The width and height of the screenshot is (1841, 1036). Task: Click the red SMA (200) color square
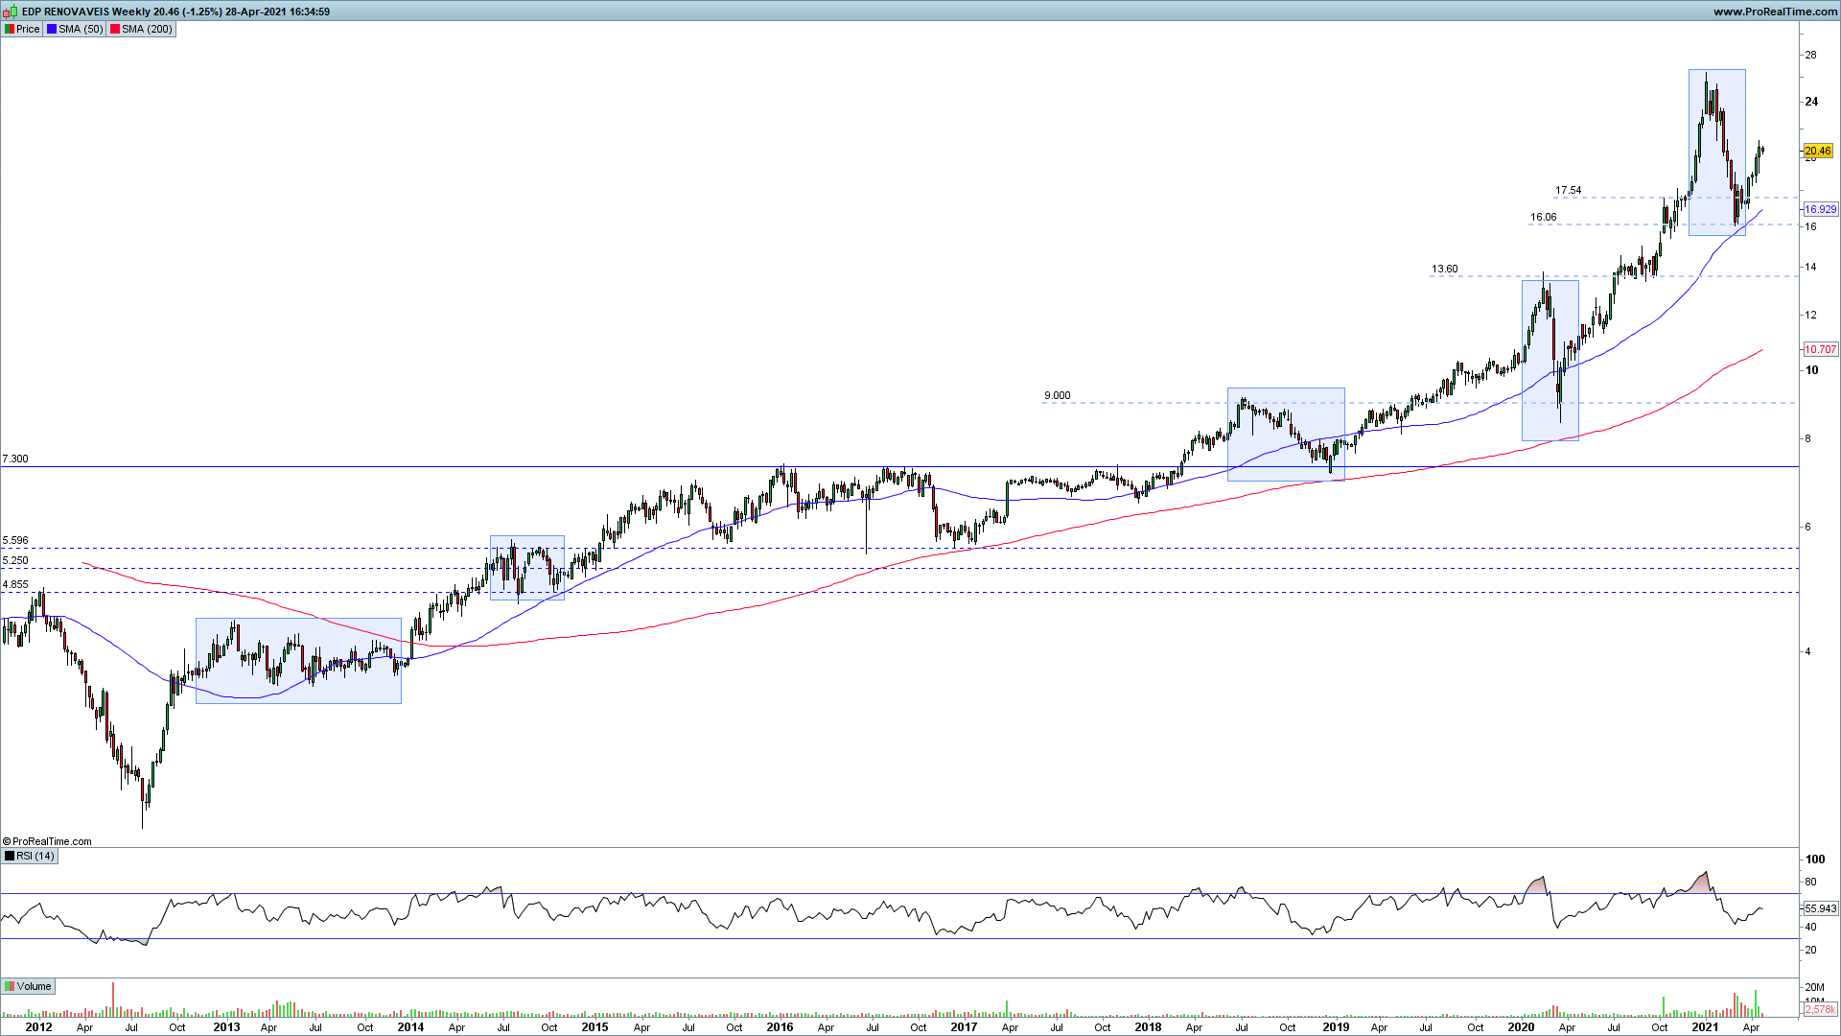(x=115, y=29)
